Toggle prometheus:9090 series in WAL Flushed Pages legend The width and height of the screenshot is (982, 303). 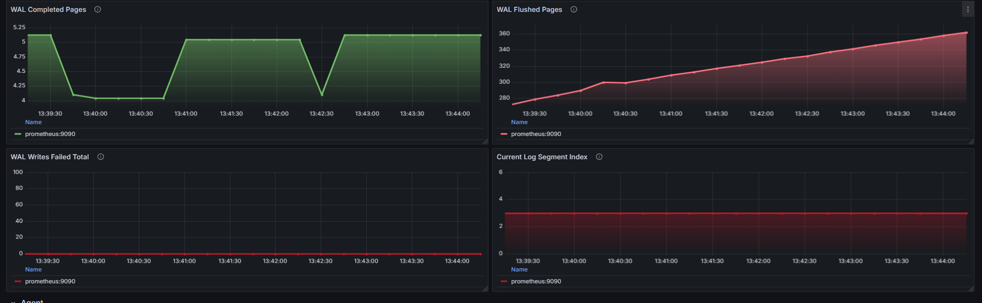pos(536,134)
